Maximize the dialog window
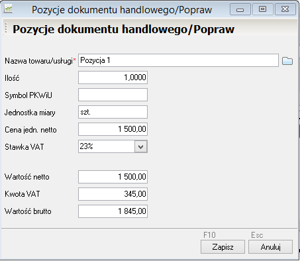The height and width of the screenshot is (261, 300). (x=262, y=9)
